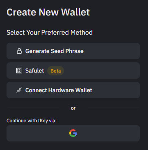Click the divider line left of "or"
The image size is (148, 150).
(33, 108)
